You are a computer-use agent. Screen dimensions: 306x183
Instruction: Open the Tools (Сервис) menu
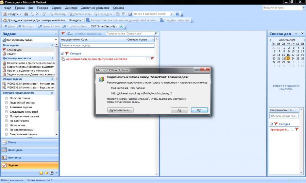click(56, 8)
